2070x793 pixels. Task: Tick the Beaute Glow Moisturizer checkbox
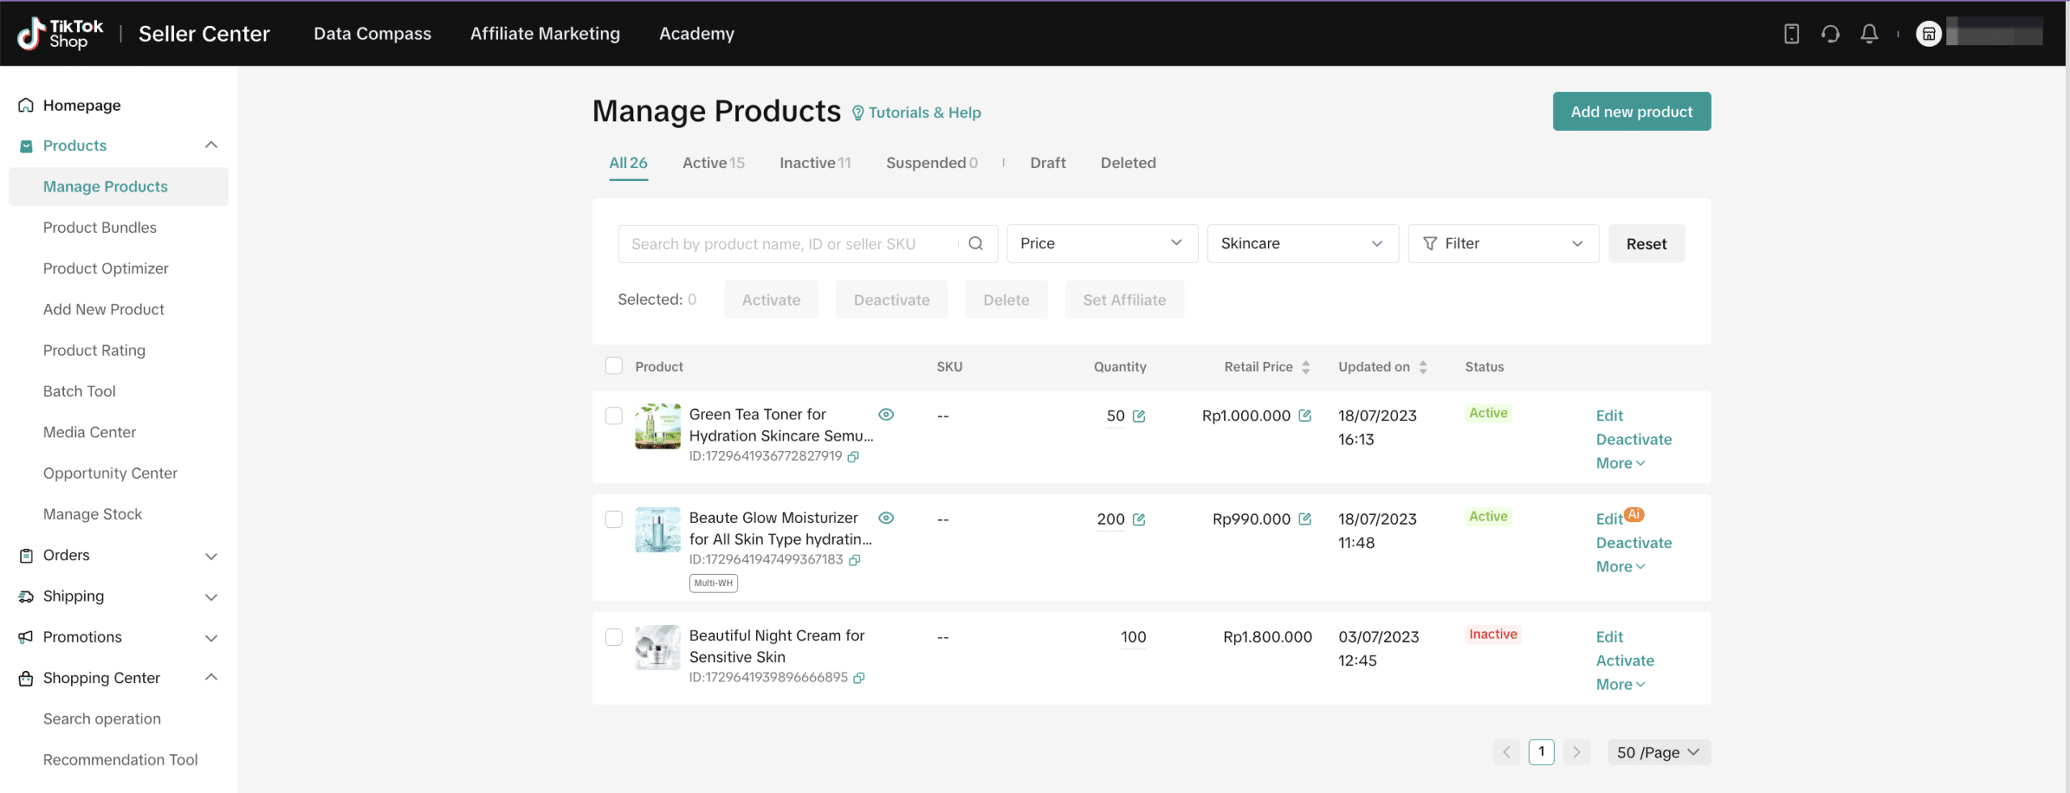pos(614,520)
